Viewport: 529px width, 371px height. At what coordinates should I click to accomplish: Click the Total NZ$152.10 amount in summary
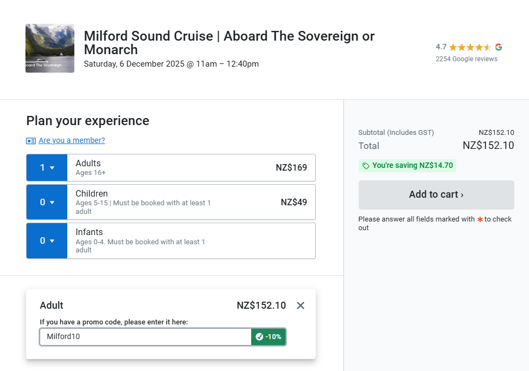tap(488, 146)
